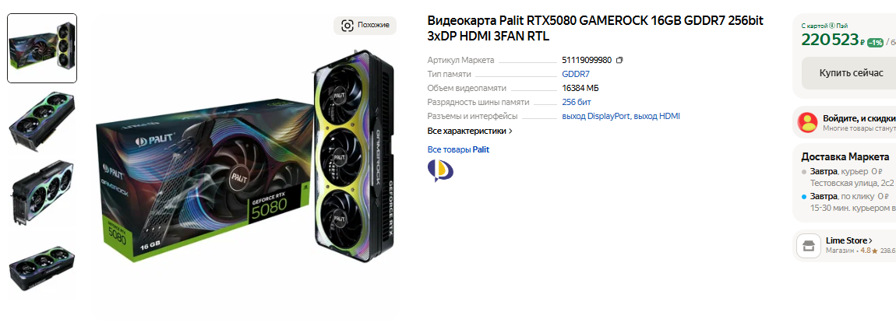Click the camera icon in Похожие button

(x=347, y=25)
